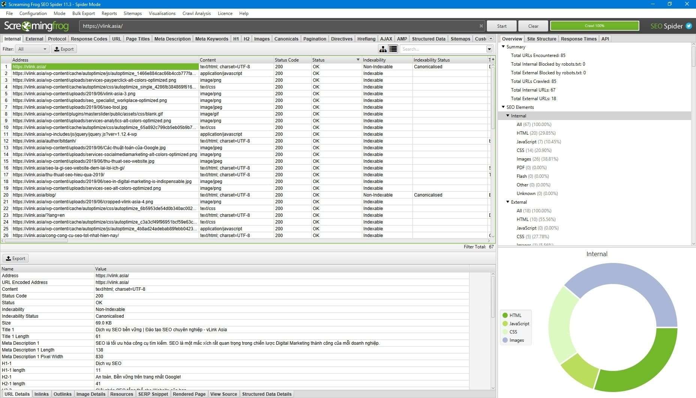Screen dimensions: 696x398
Task: Select JavaScript (7) under Internal
Action: point(538,142)
